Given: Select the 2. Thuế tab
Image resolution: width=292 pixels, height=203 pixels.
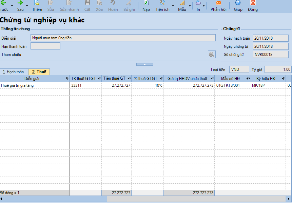Looking at the screenshot, I should coord(39,72).
